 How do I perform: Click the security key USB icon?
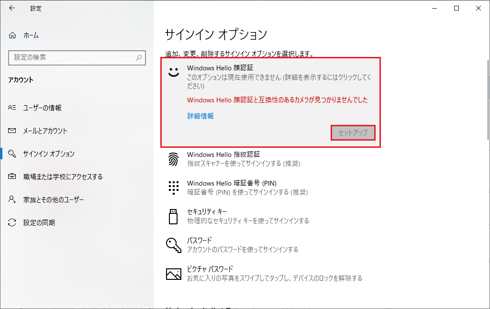173,216
